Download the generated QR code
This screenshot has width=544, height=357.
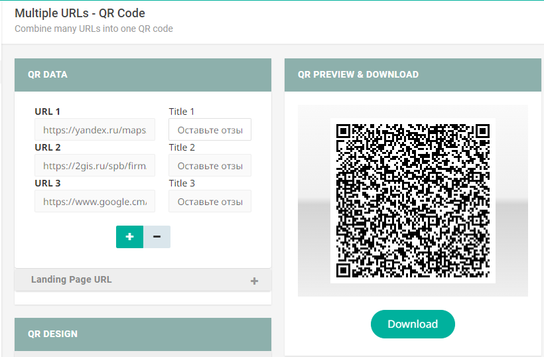pos(413,324)
